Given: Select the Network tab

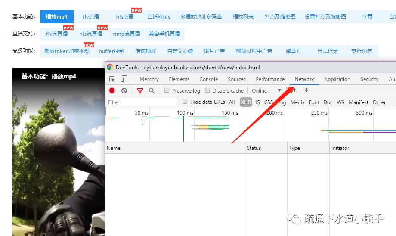Looking at the screenshot, I should click(304, 79).
